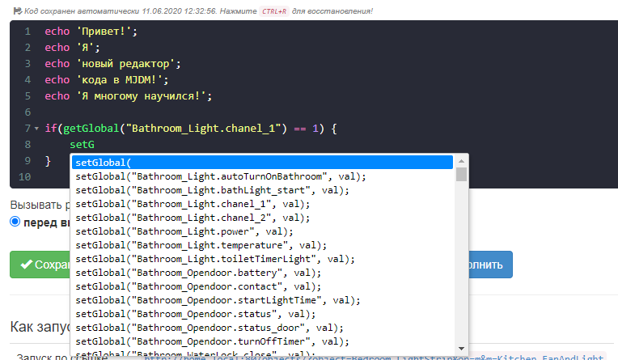
Task: Pick the Bathroom_Light.chanel_2 setGlobal suggestion
Action: pos(262,218)
